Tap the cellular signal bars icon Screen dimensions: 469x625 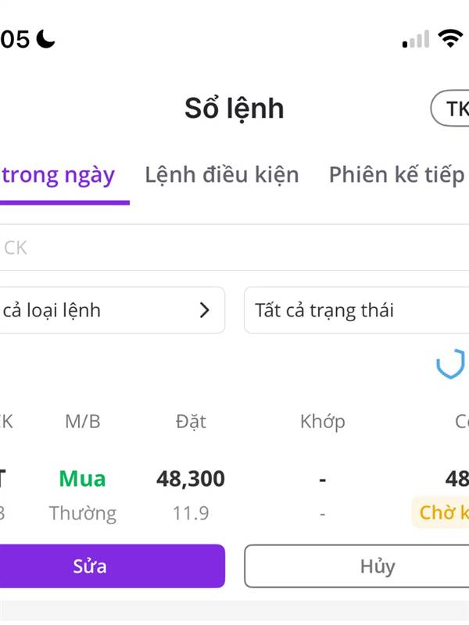click(x=416, y=39)
